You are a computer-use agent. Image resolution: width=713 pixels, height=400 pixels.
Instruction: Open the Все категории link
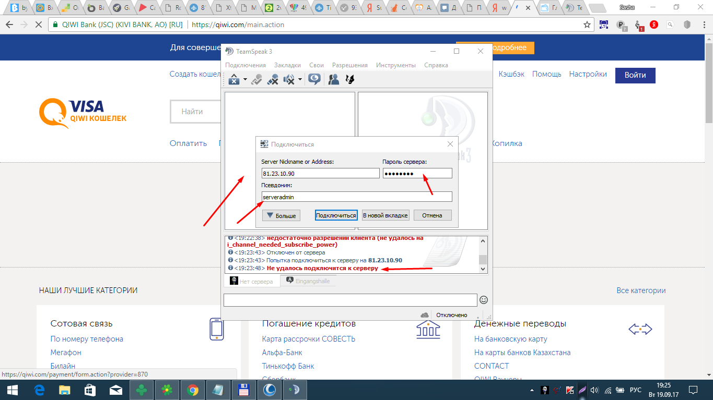641,290
